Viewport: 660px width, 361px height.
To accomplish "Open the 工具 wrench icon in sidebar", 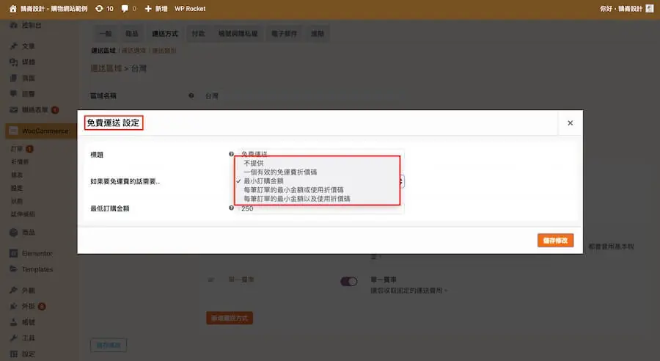I will (x=13, y=338).
